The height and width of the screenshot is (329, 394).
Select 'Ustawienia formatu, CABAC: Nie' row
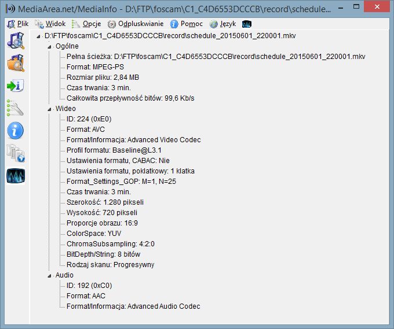coord(118,161)
